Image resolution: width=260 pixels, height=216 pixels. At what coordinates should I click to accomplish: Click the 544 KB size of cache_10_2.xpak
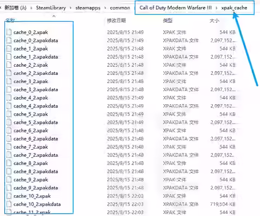(x=227, y=196)
